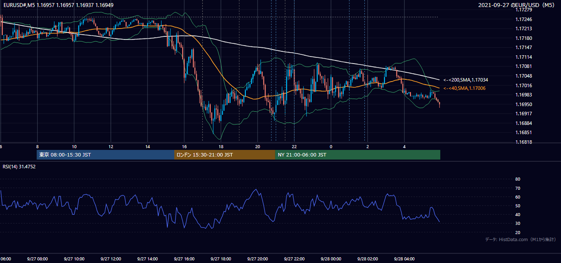Click price axis value 1.16884
The width and height of the screenshot is (561, 263).
pyautogui.click(x=523, y=123)
